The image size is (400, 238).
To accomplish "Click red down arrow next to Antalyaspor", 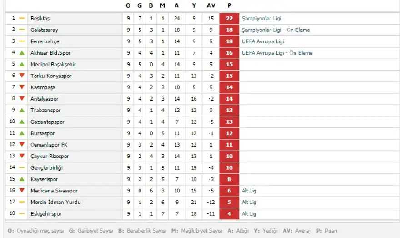I will click(21, 99).
